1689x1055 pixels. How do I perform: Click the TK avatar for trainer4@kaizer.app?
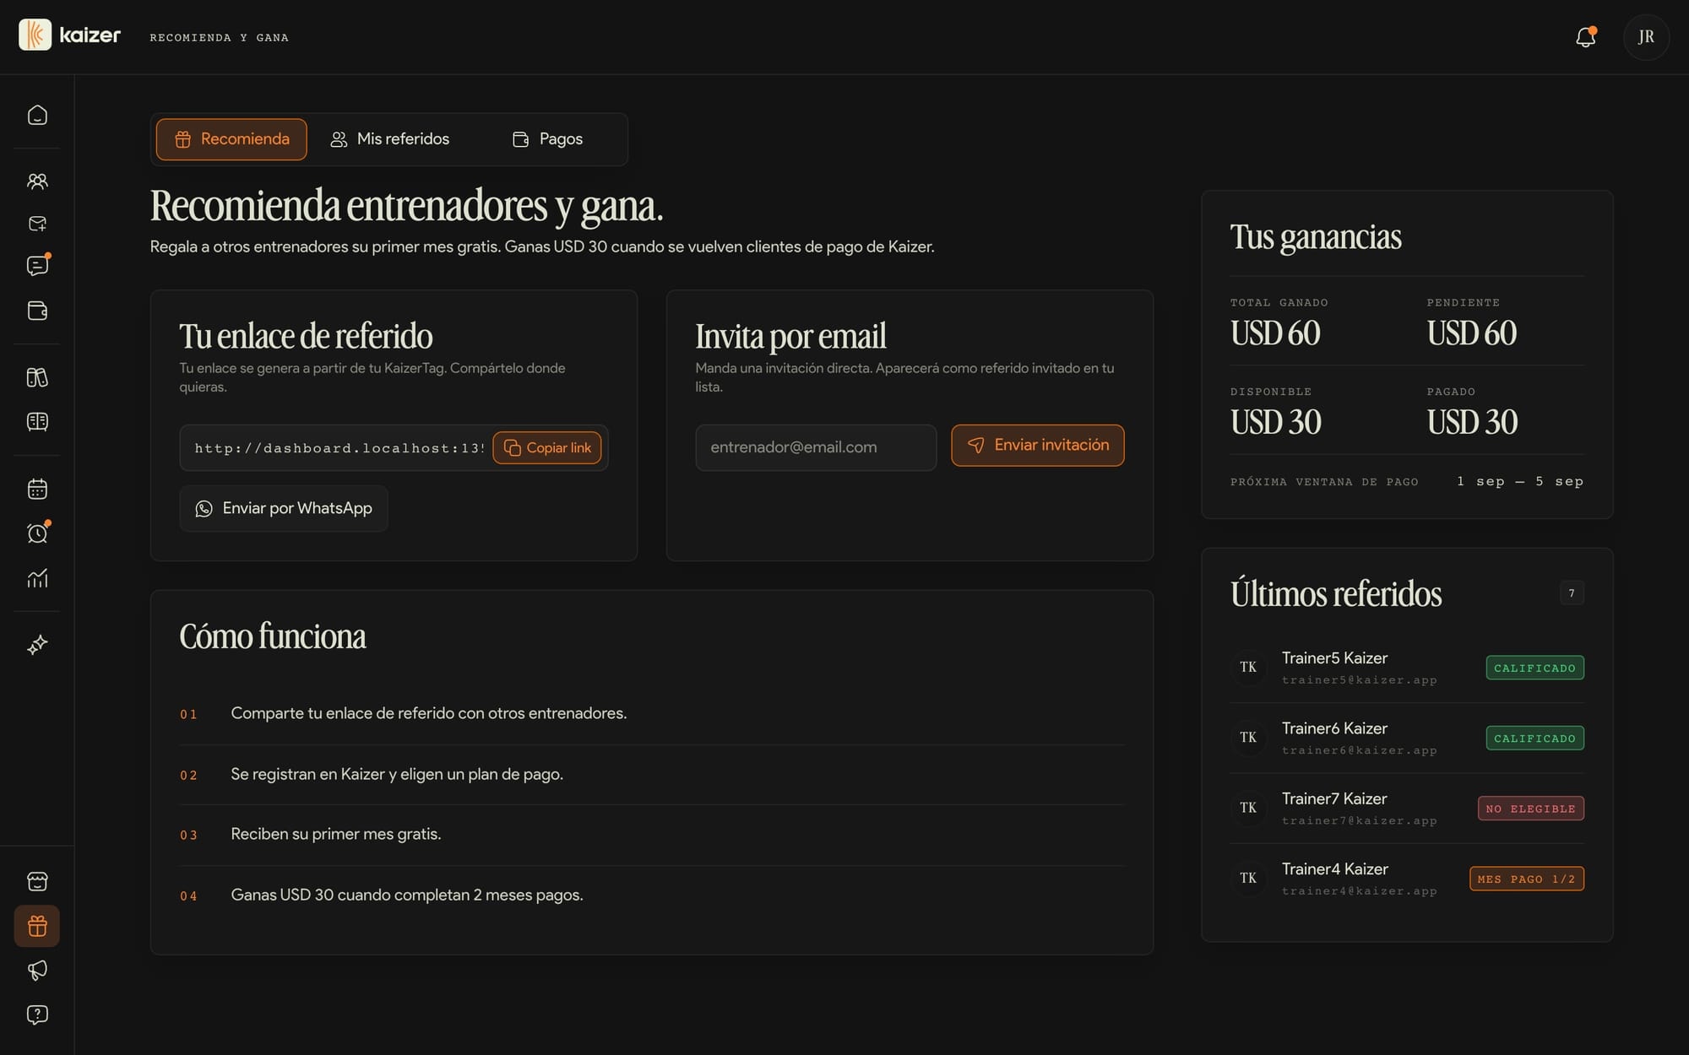pyautogui.click(x=1248, y=879)
